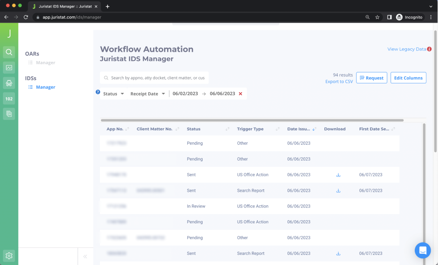Screen dimensions: 438x265
Task: Sort by First Date Sent column arrows
Action: tap(393, 129)
